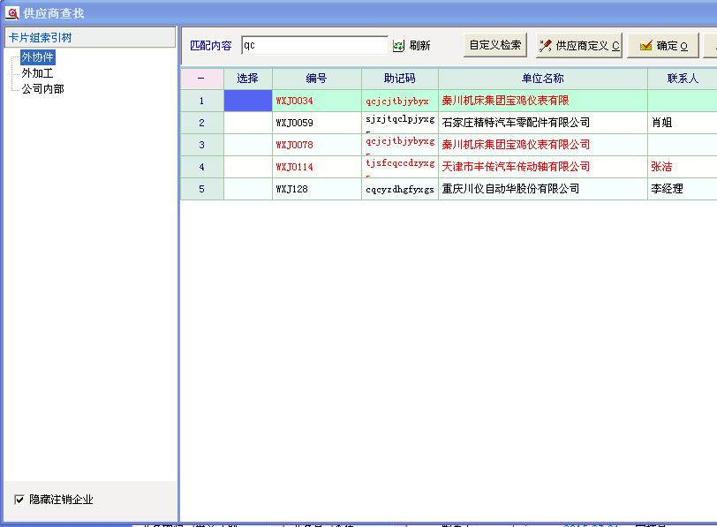This screenshot has width=717, height=527.
Task: Click the 刷新 refresh label
Action: tap(419, 46)
